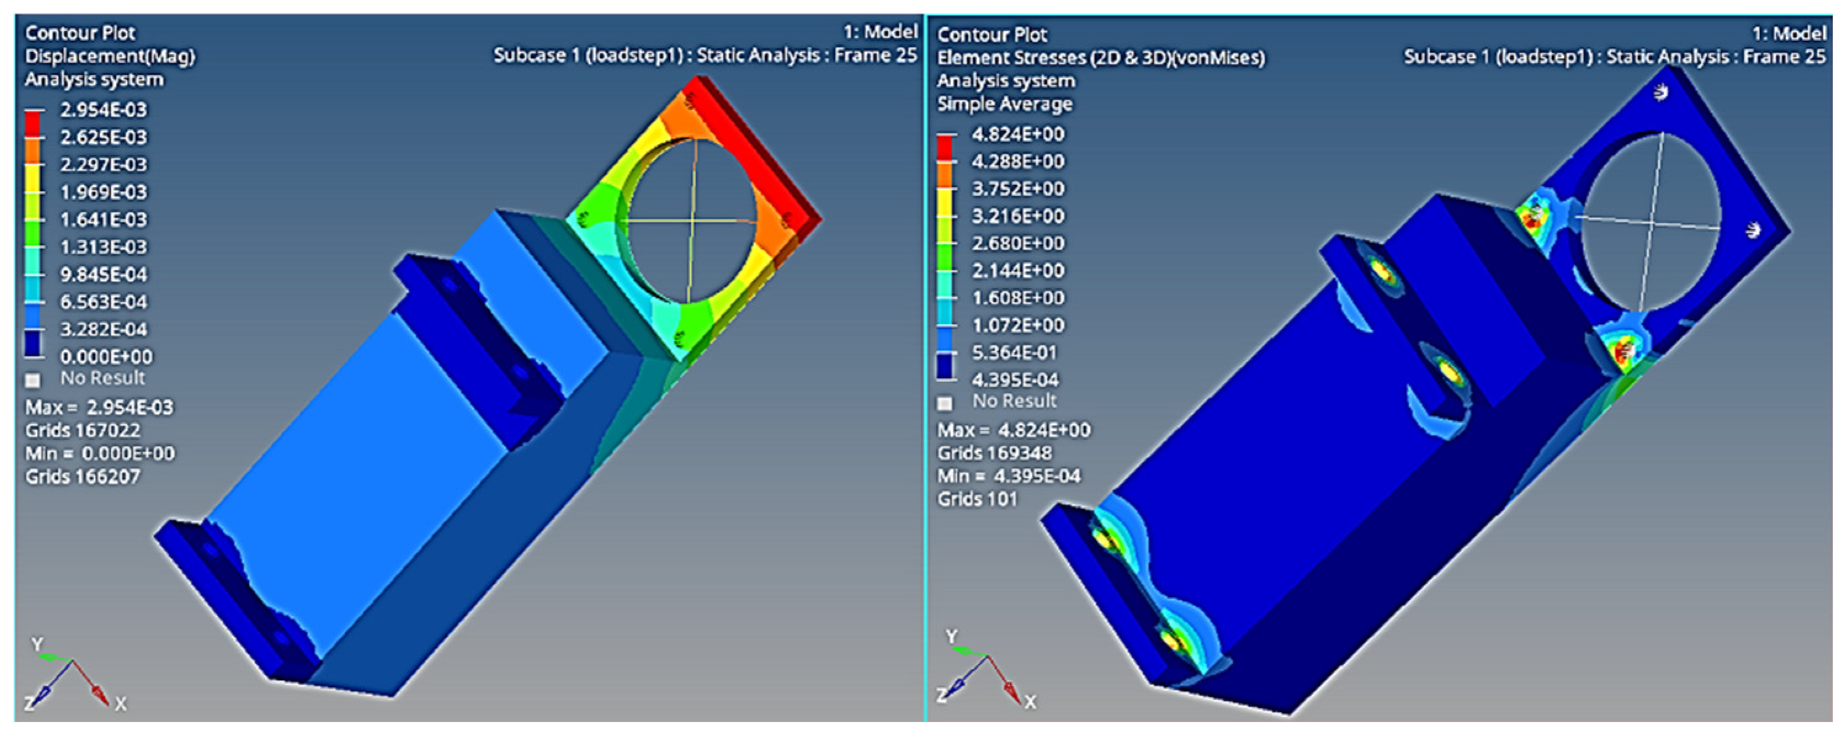Click 'Grids 169348' text
The height and width of the screenshot is (739, 1847).
pyautogui.click(x=994, y=453)
